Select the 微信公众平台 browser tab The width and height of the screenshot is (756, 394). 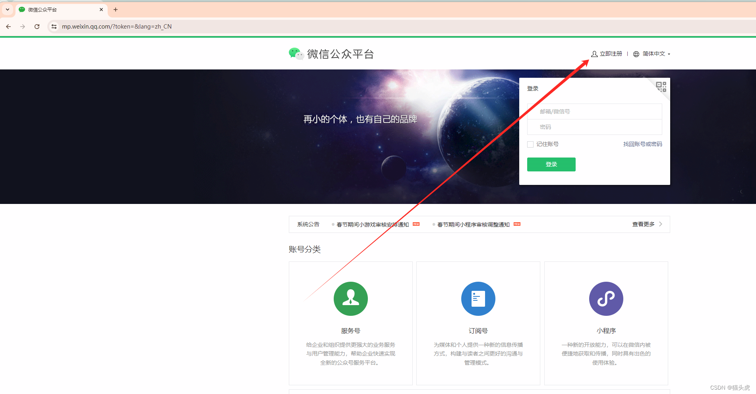coord(62,10)
